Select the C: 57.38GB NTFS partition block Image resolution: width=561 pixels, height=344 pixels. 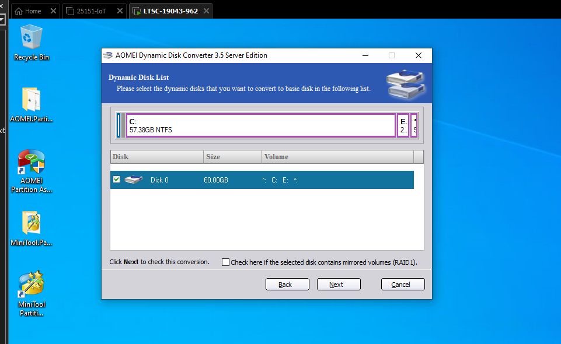tap(261, 125)
